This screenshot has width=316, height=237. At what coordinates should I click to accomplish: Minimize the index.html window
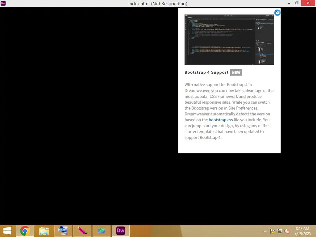[289, 3]
